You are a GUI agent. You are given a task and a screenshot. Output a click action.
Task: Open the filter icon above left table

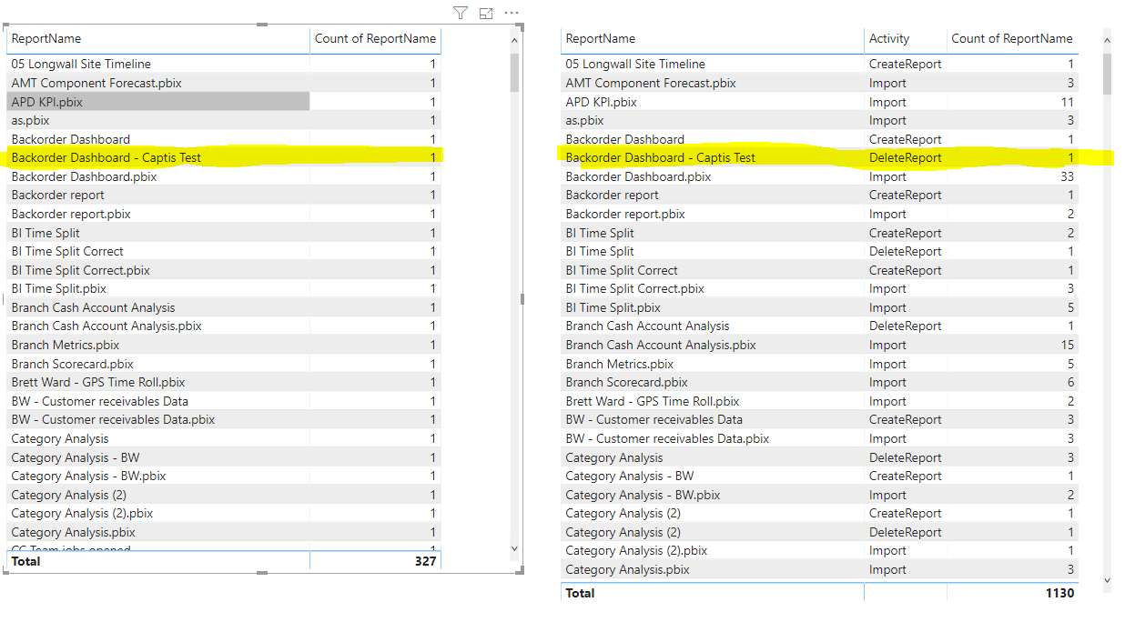pos(461,13)
